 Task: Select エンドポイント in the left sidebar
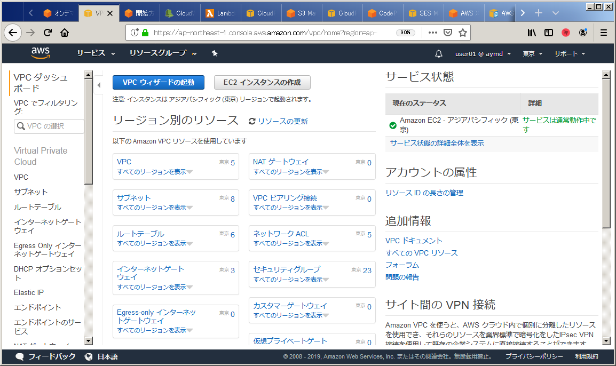tap(38, 307)
